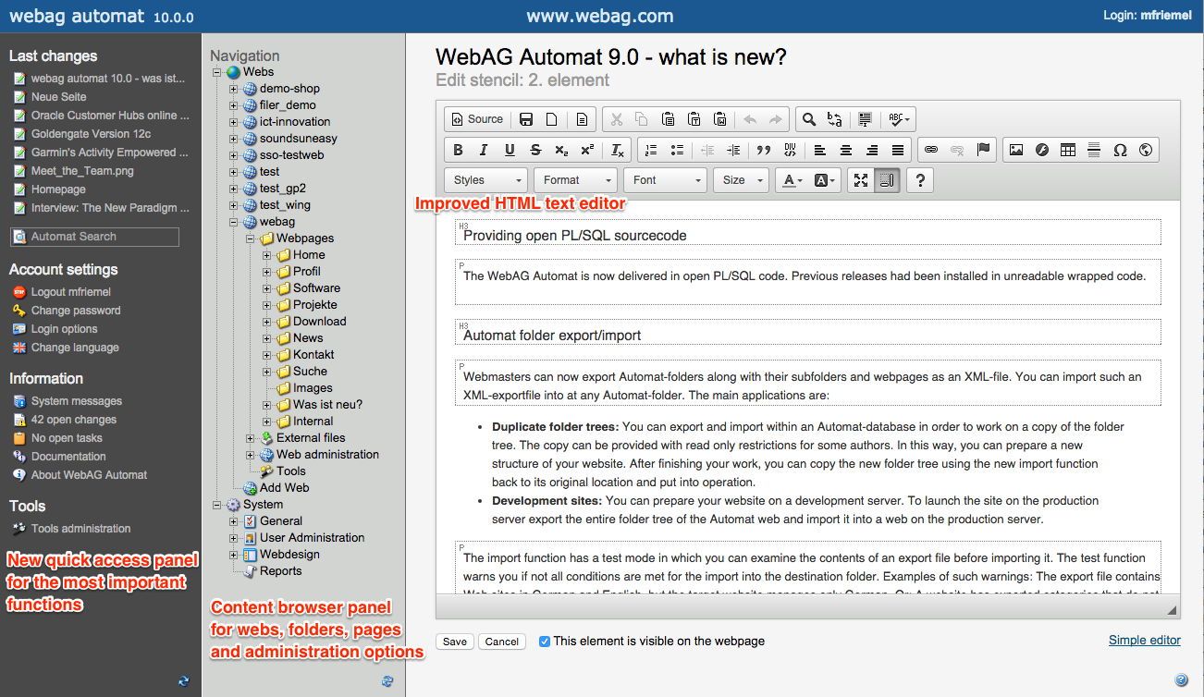This screenshot has height=697, width=1204.
Task: Align text left
Action: [x=820, y=150]
